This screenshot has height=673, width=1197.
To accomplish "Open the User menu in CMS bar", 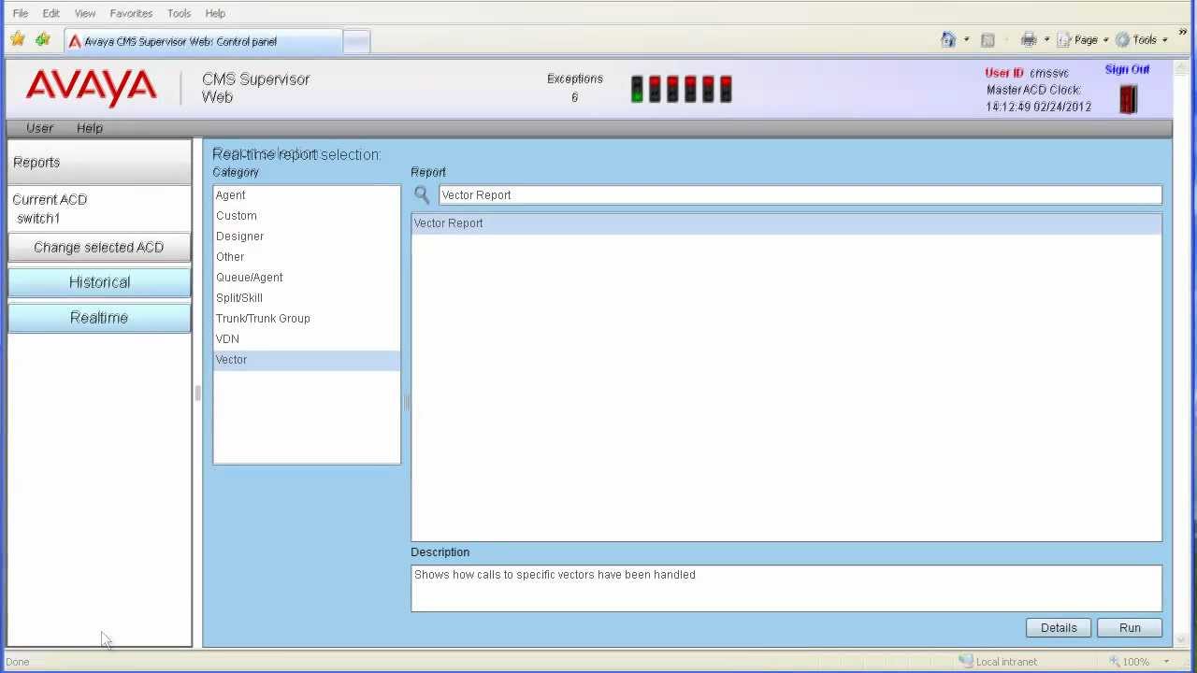I will 39,128.
